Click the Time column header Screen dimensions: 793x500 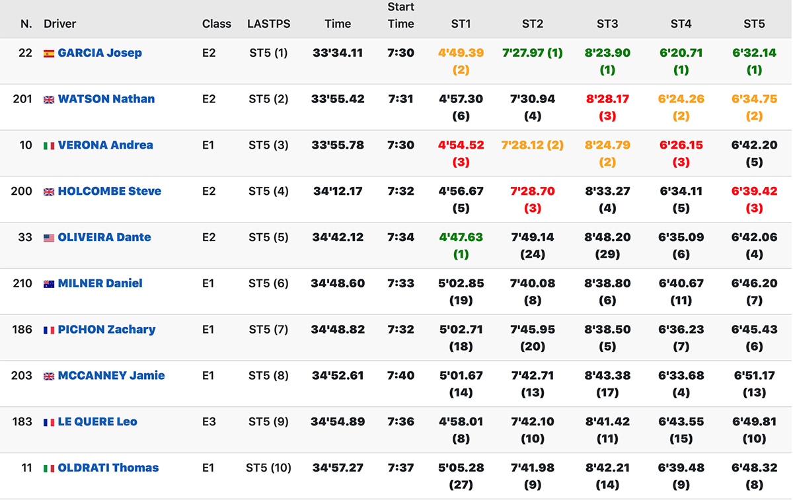pos(338,24)
